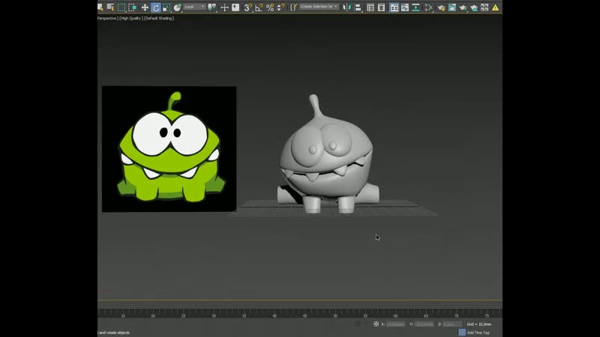The height and width of the screenshot is (337, 600).
Task: Toggle Angle Snap
Action: pyautogui.click(x=259, y=7)
